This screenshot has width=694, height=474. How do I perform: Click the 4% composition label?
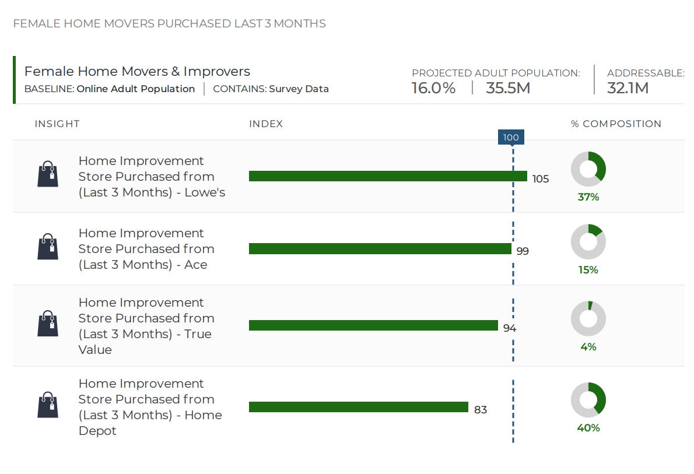click(588, 347)
